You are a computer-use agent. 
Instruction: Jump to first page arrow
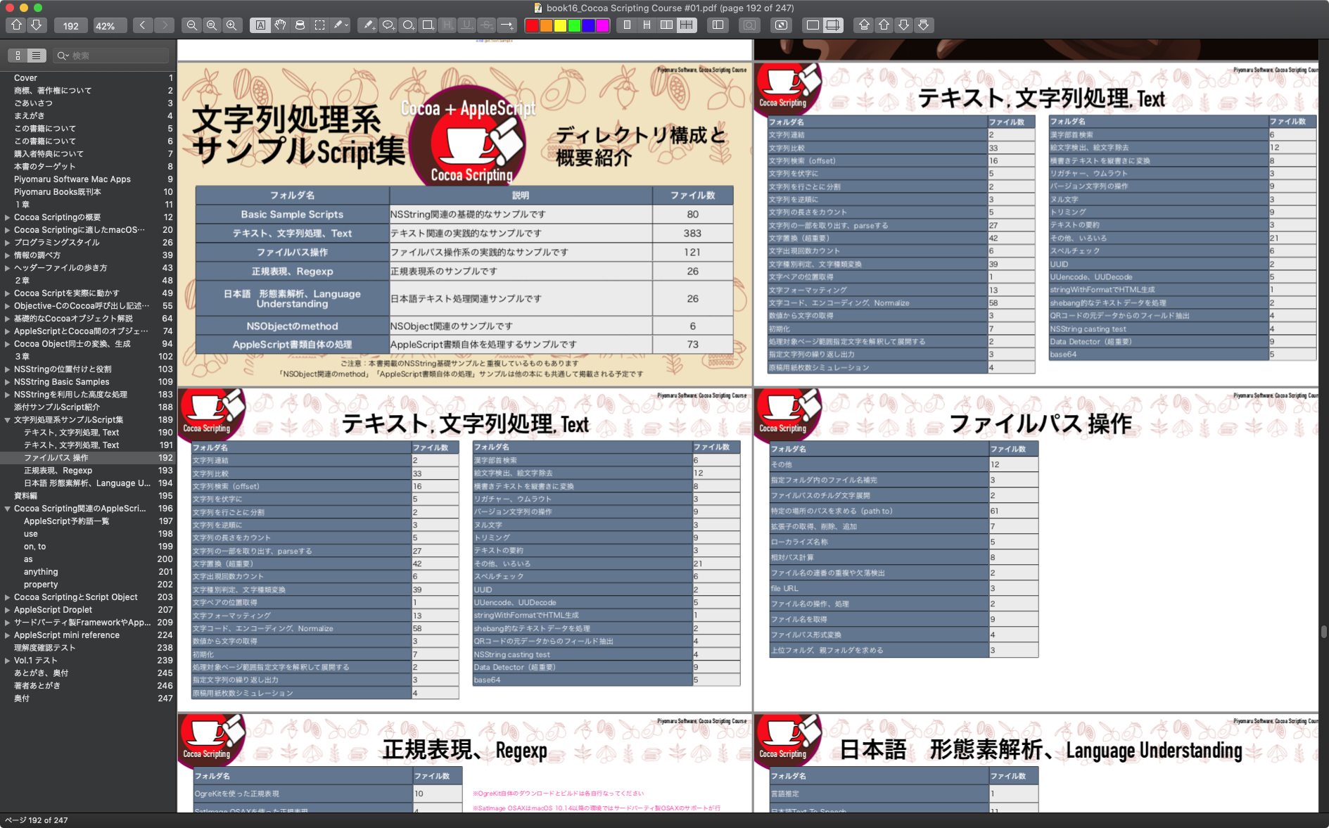tap(864, 25)
